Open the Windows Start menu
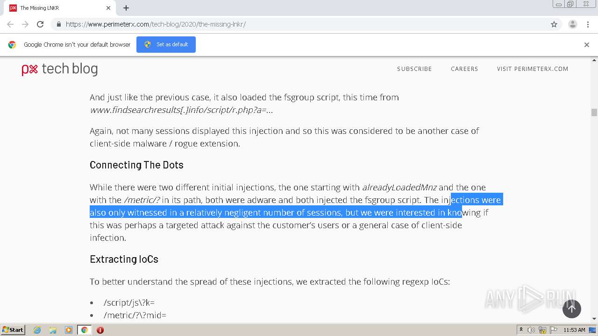Screen dimensions: 598x336 pos(13,330)
